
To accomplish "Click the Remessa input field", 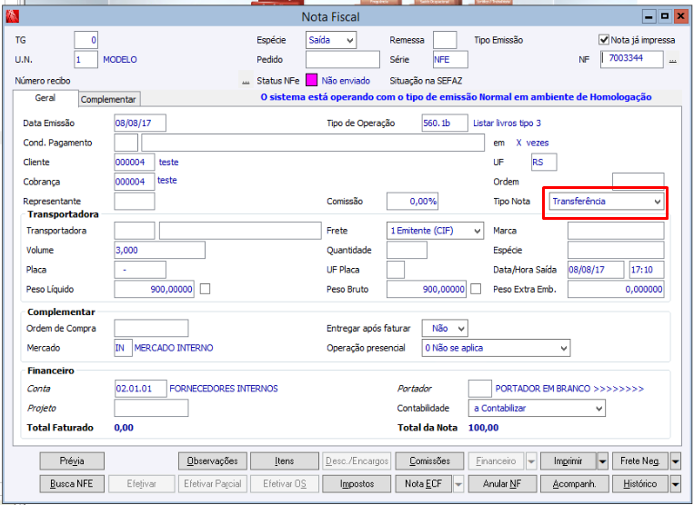I will 445,40.
